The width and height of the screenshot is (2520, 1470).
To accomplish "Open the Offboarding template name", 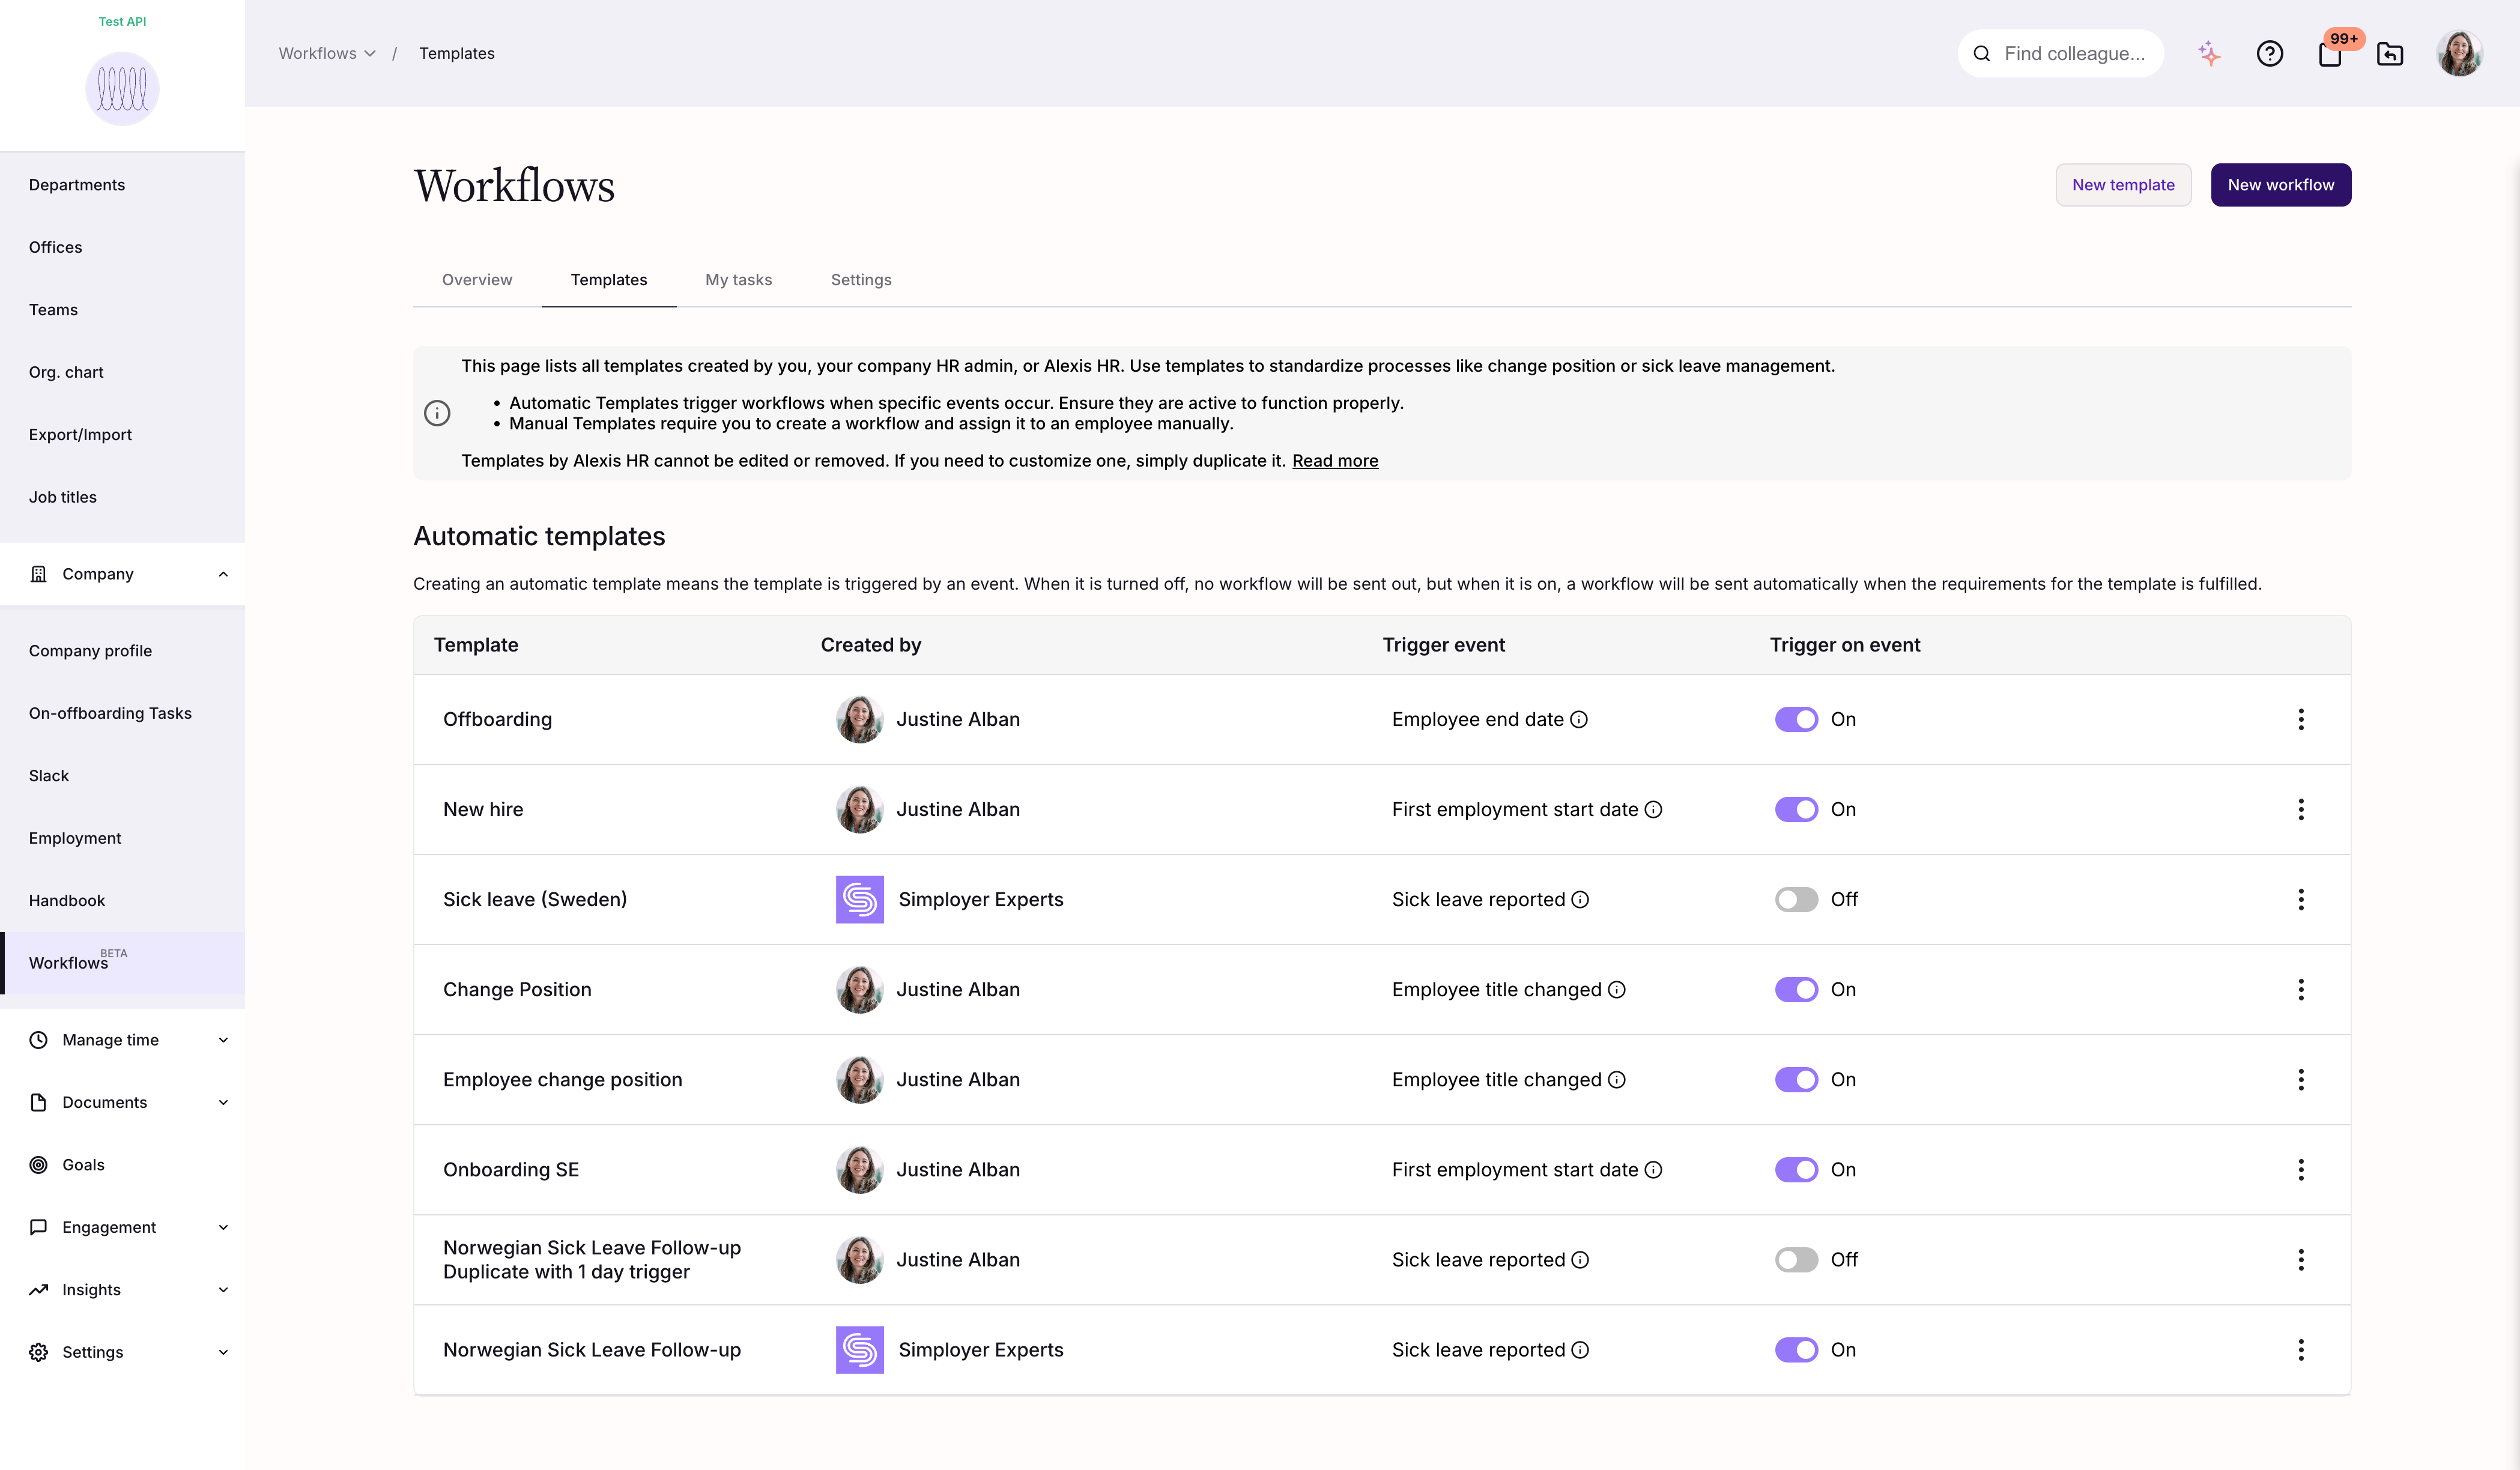I will [497, 719].
